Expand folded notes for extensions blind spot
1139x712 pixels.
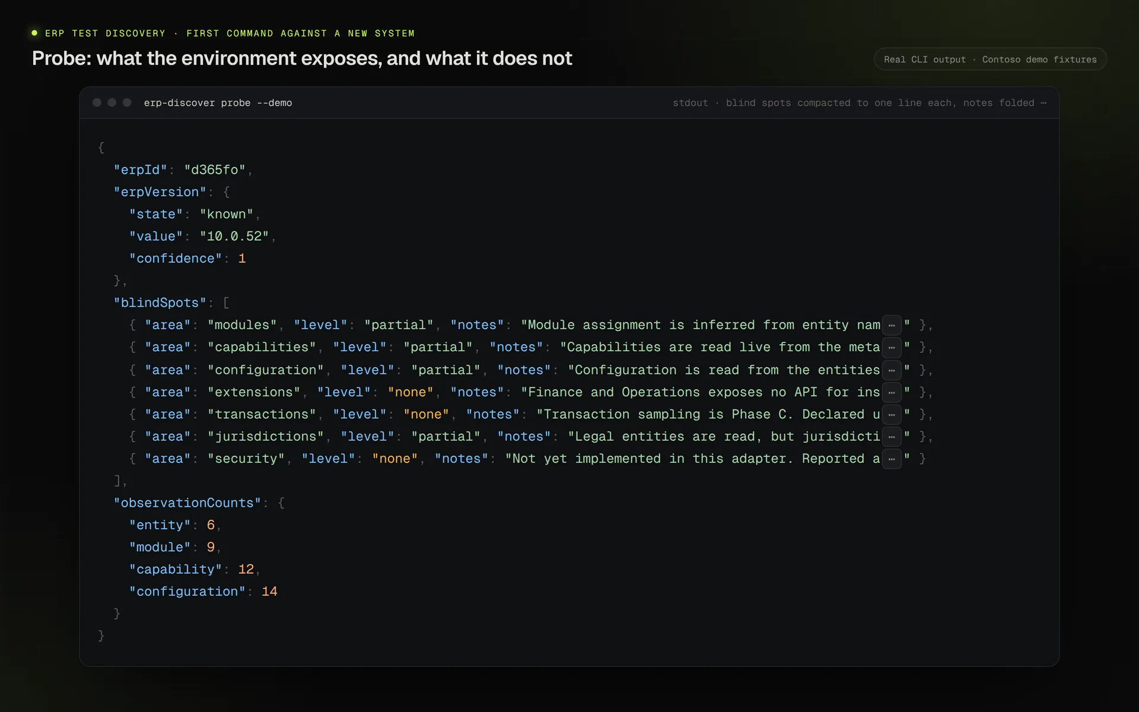891,392
